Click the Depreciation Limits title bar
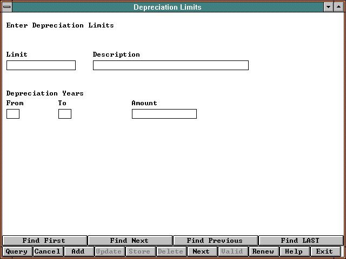The width and height of the screenshot is (346, 259). [x=168, y=7]
